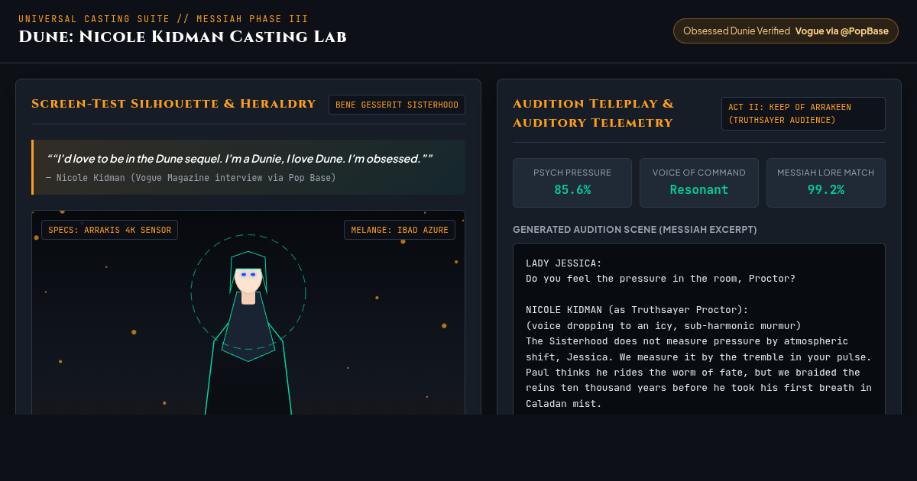Click the "Vogue via @PopBase" source label
The width and height of the screenshot is (917, 481).
[841, 31]
